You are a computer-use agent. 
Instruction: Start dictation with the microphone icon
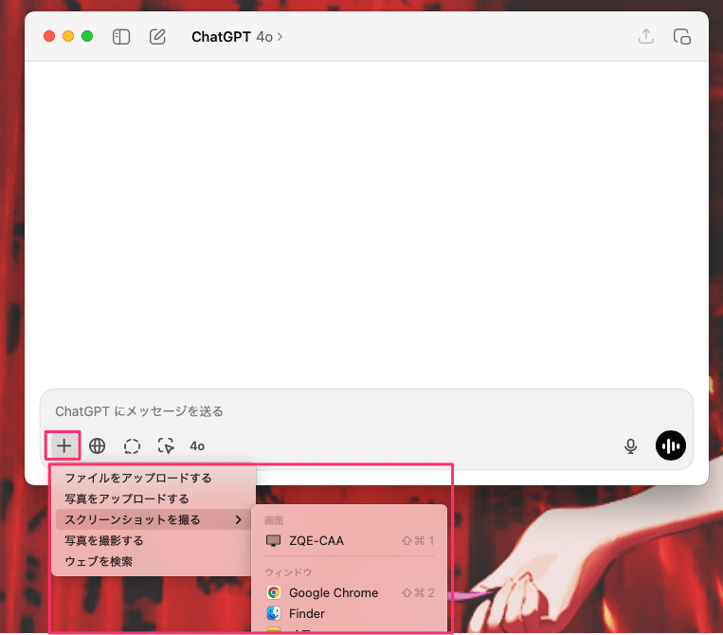point(630,445)
